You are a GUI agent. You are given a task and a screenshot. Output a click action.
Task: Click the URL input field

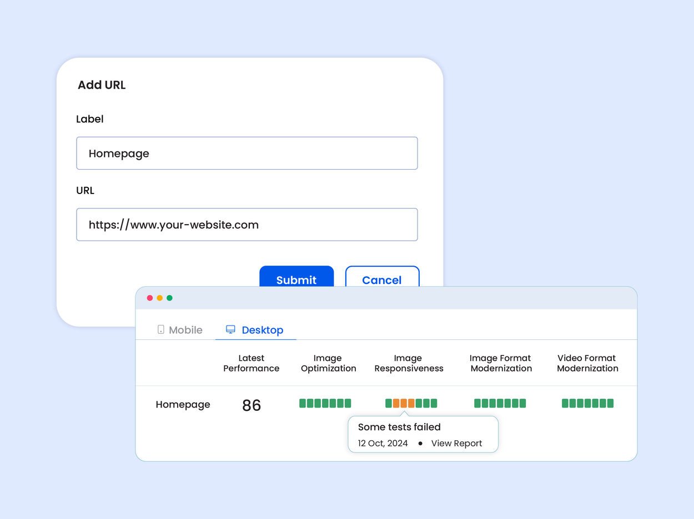point(247,225)
